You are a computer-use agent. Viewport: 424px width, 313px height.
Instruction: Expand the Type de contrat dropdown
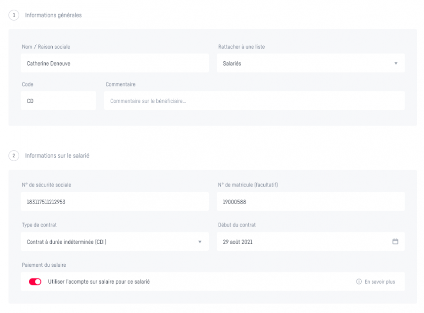pyautogui.click(x=114, y=241)
